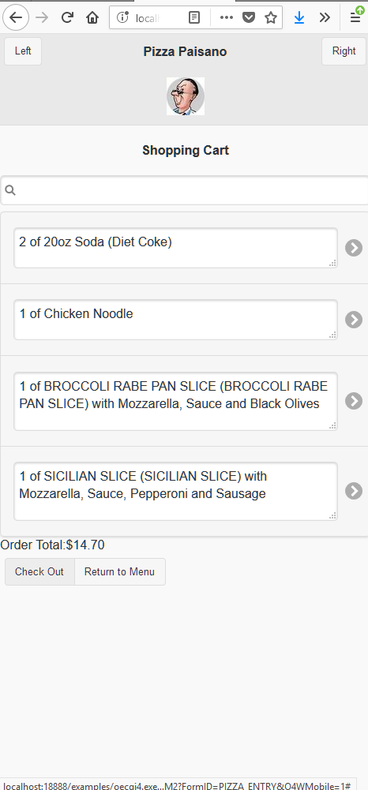368x790 pixels.
Task: Open the Firefox hamburger menu
Action: (x=355, y=17)
